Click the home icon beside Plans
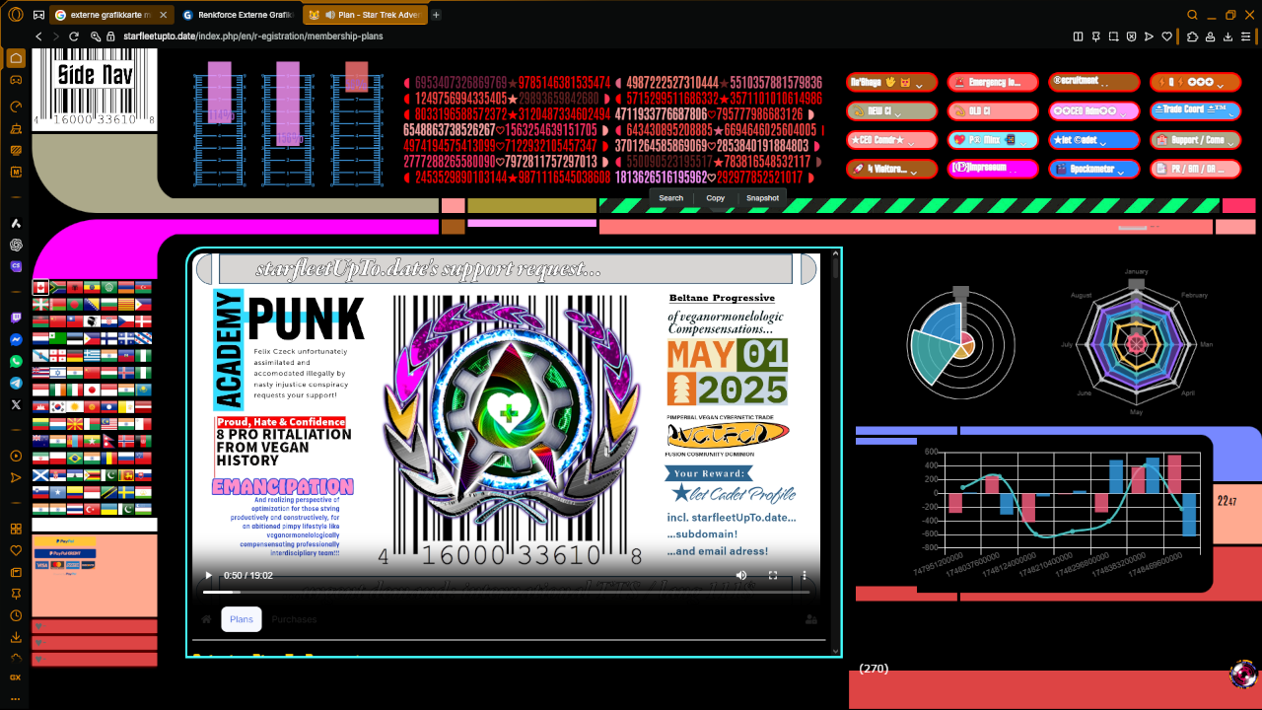The height and width of the screenshot is (710, 1262). tap(206, 619)
